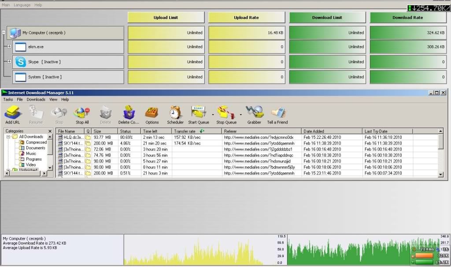
Task: Open the Help menu in IDM
Action: [x=65, y=100]
